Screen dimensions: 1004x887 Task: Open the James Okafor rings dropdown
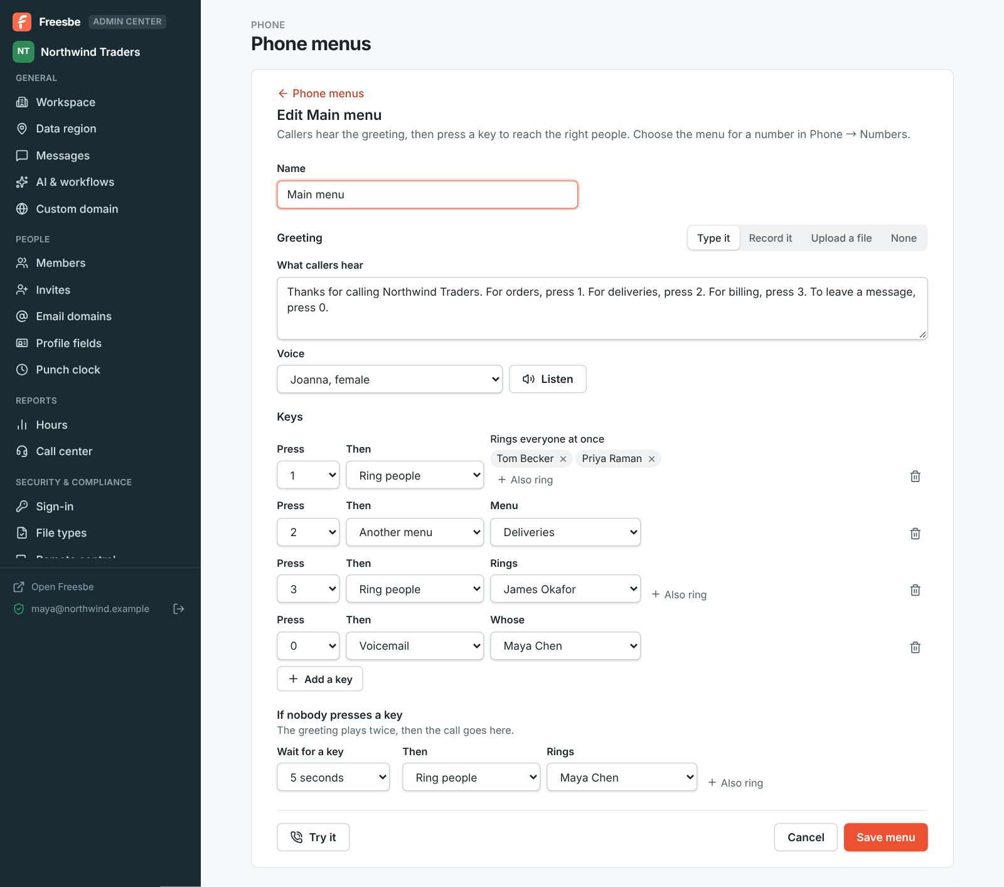565,589
